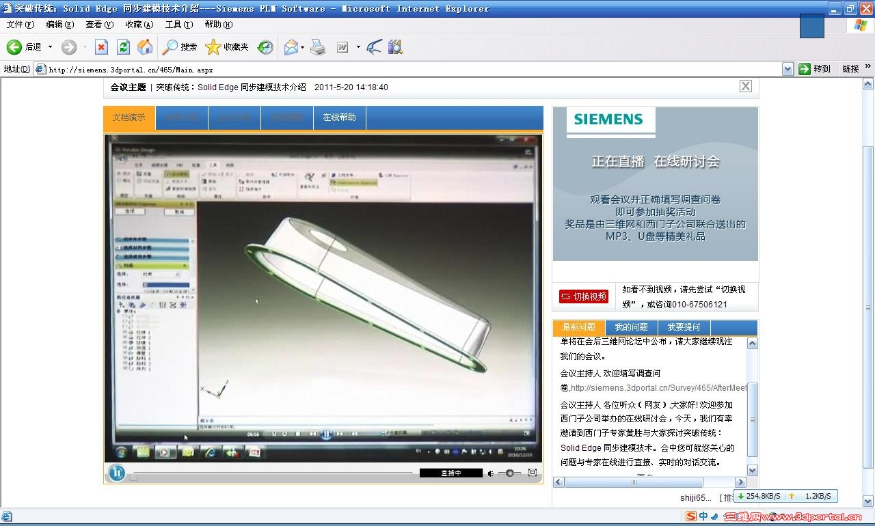The height and width of the screenshot is (526, 875).
Task: Click the 1.2KB/S upload speed indicator
Action: (810, 497)
